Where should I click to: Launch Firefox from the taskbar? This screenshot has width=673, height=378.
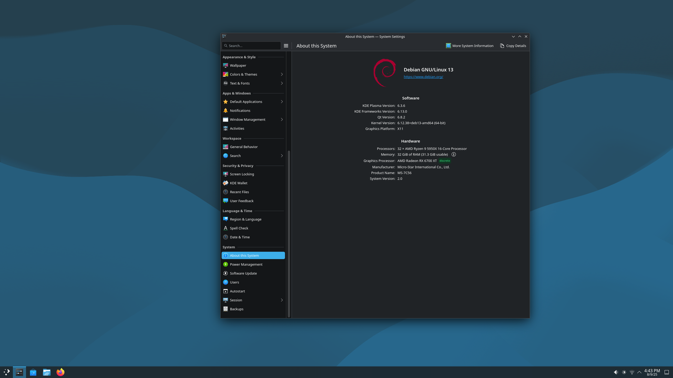pos(60,372)
